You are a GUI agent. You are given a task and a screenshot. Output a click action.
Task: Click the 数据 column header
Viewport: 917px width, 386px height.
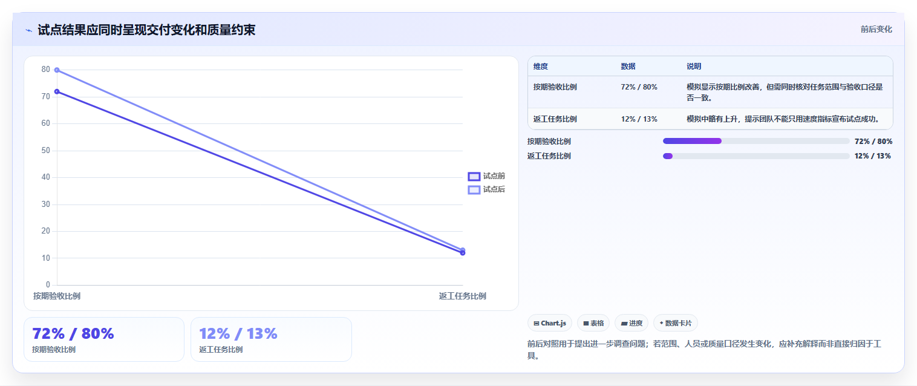tap(628, 67)
